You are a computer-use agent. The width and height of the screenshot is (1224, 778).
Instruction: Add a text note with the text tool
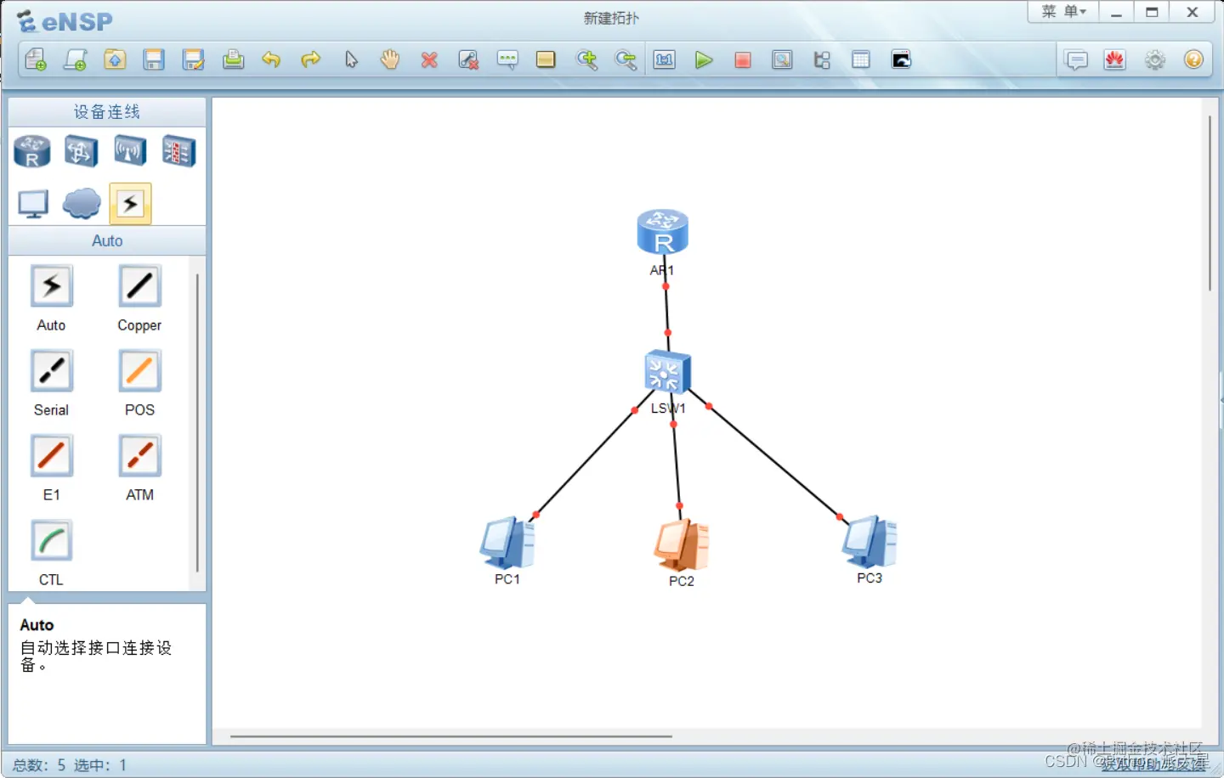[x=507, y=59]
